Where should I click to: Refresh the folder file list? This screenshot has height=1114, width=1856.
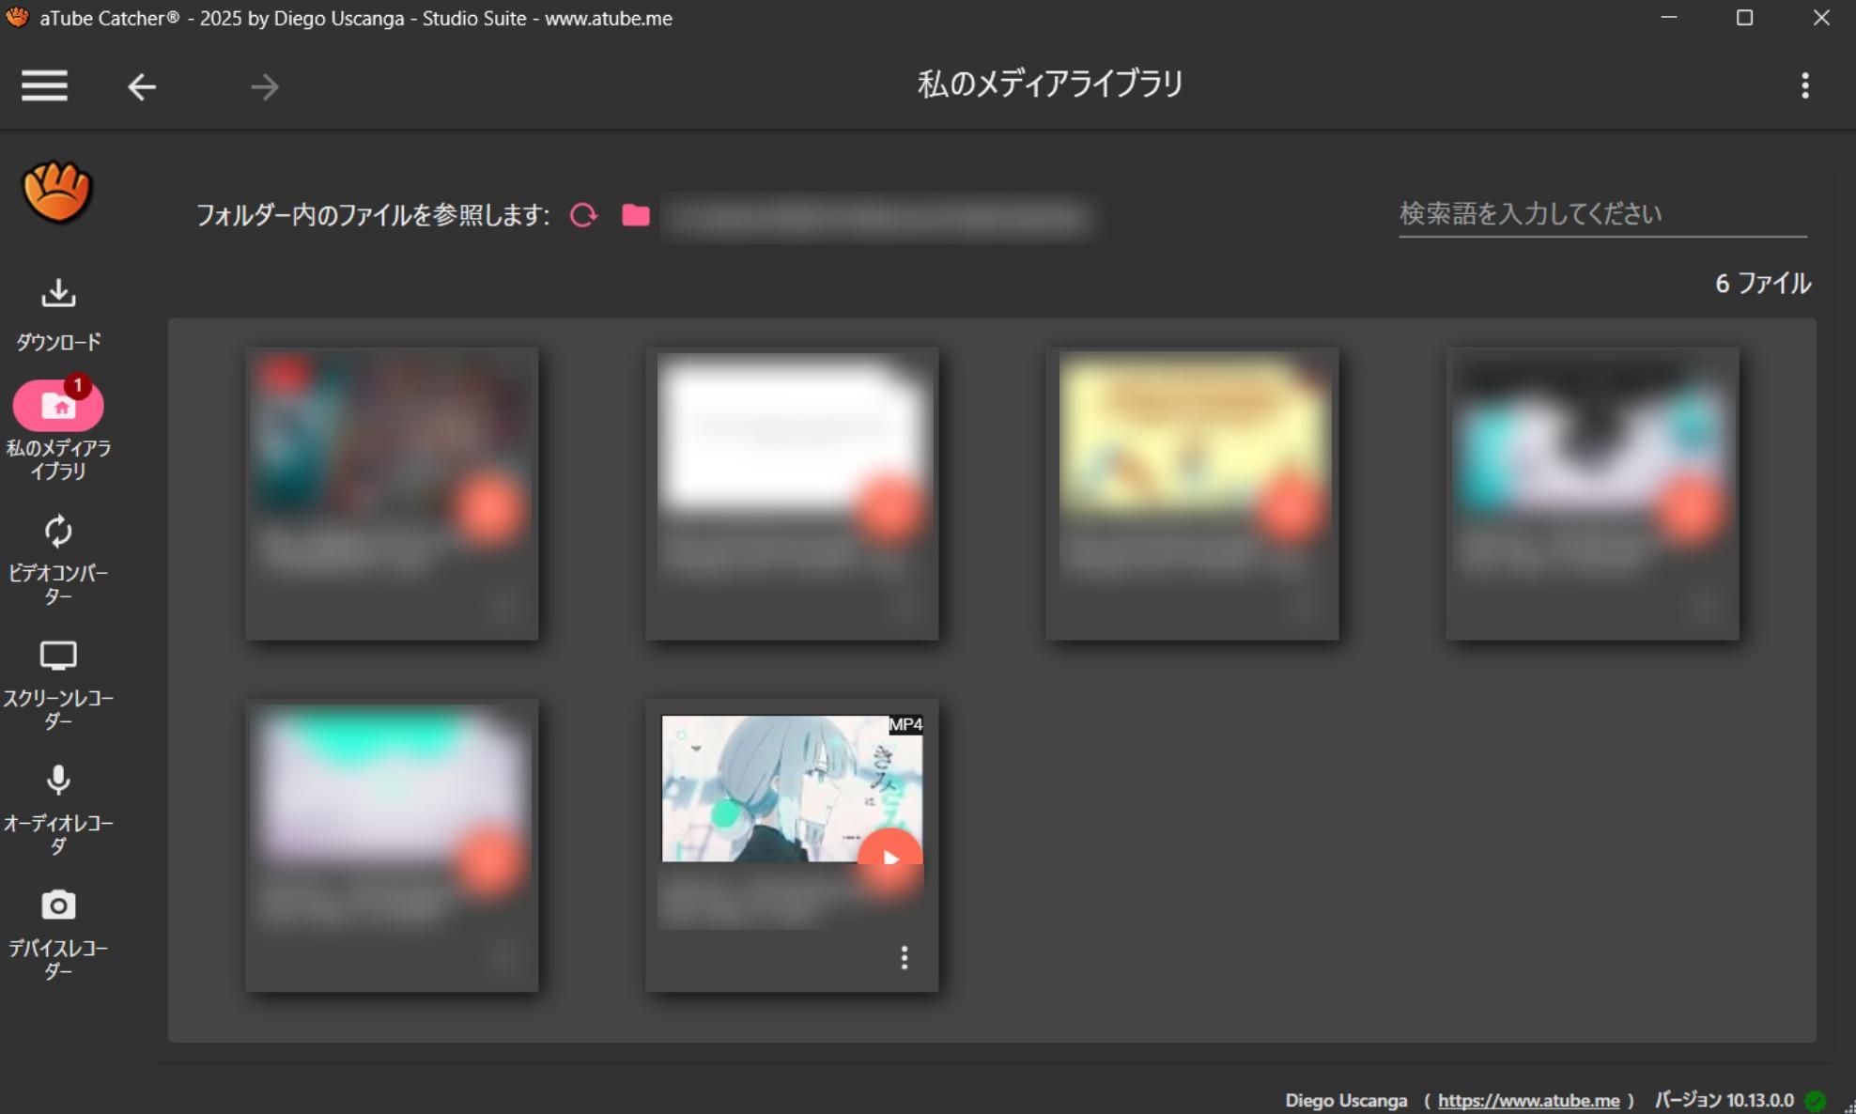point(583,215)
